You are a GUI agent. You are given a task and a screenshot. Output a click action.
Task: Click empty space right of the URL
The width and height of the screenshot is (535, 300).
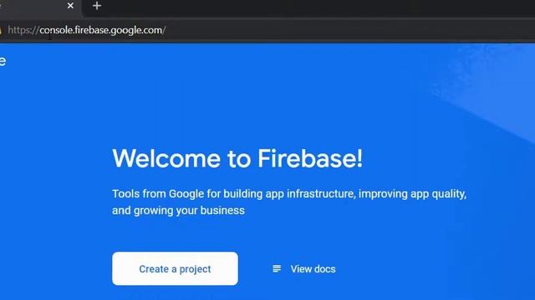tap(341, 30)
